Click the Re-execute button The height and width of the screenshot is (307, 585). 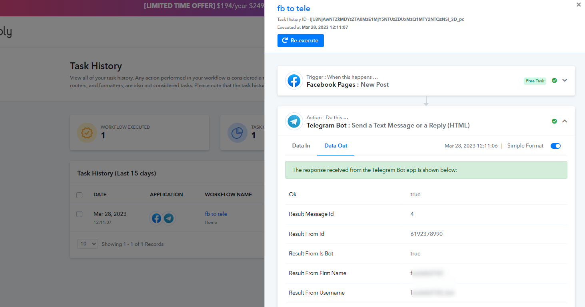click(x=301, y=40)
